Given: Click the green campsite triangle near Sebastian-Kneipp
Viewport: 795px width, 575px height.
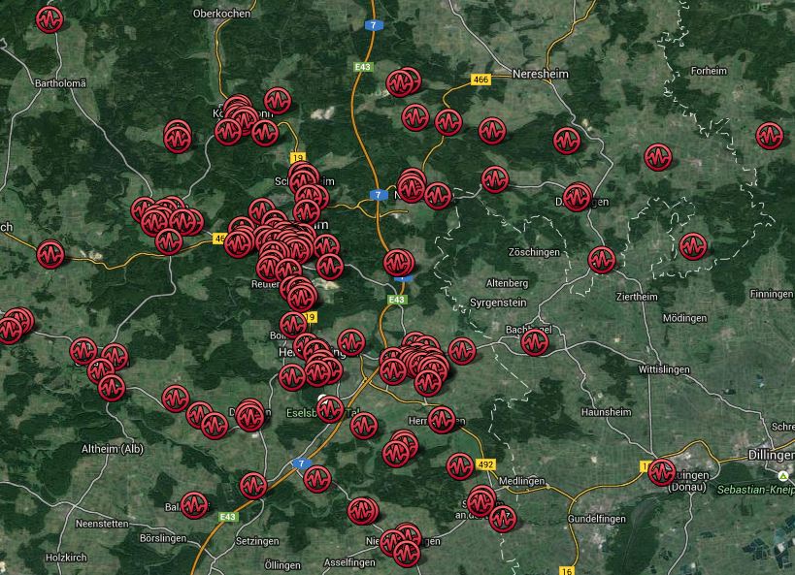Looking at the screenshot, I should click(783, 476).
